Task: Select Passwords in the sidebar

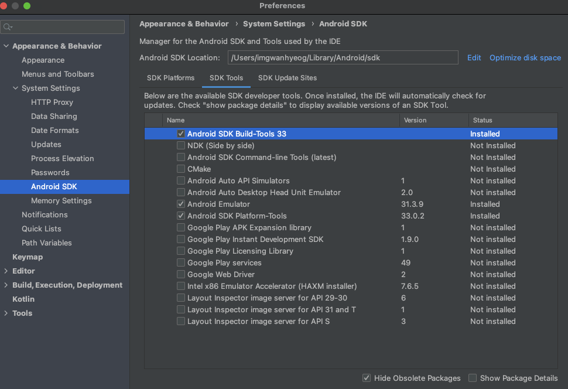Action: click(50, 173)
